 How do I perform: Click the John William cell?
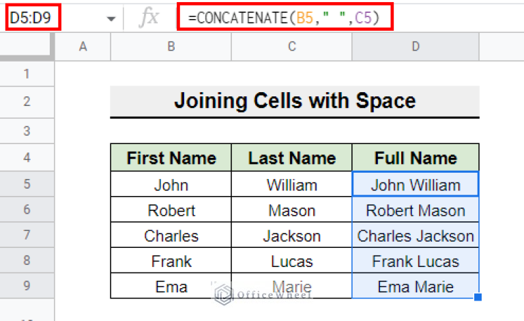pos(416,184)
